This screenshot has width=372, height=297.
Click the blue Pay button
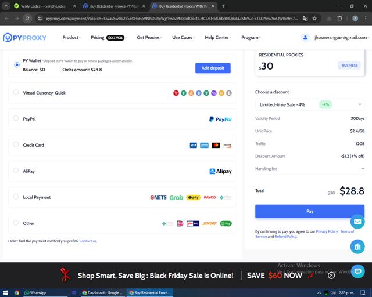point(310,211)
